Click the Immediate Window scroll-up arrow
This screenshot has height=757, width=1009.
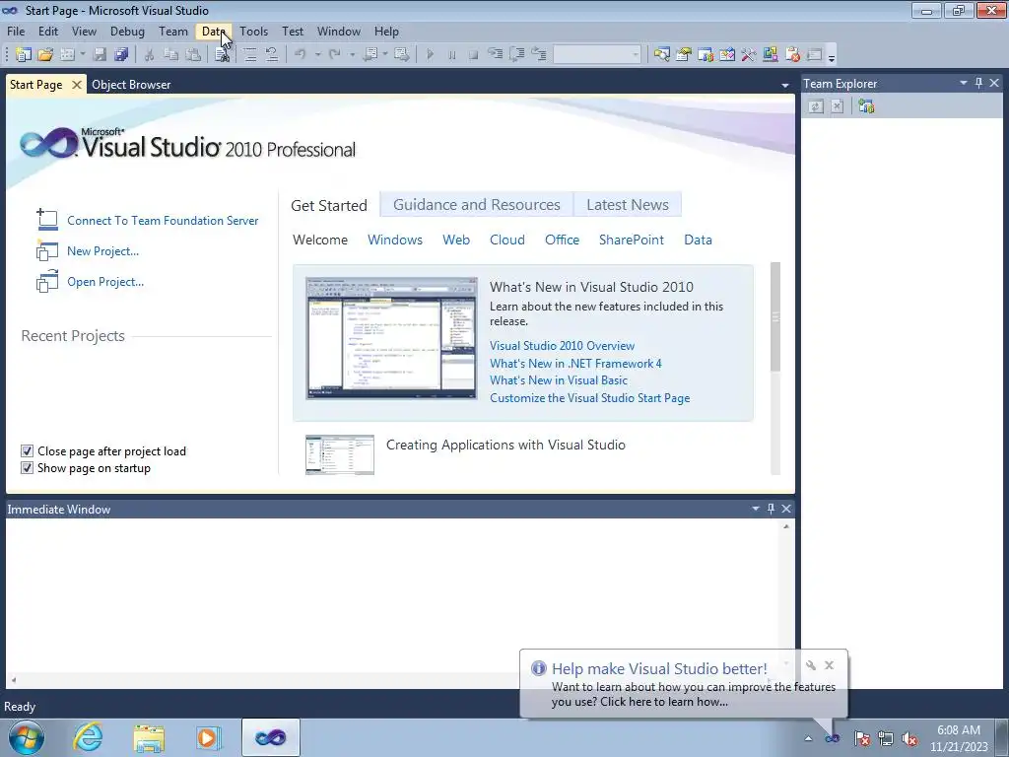click(x=785, y=526)
